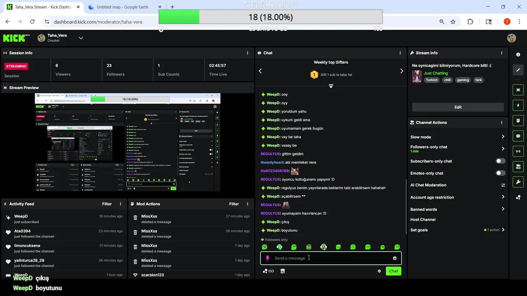527x296 pixels.
Task: Open Session Info three-dot menu
Action: [x=247, y=53]
